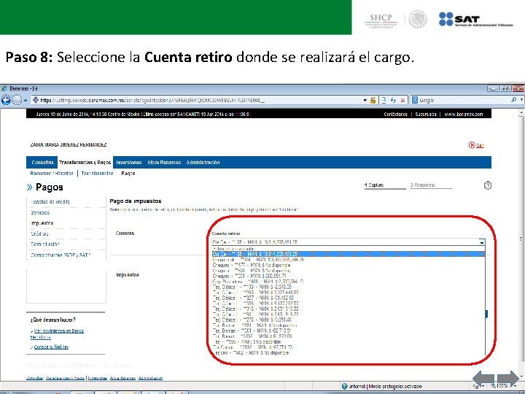Click the padlock security icon in address bar

373,100
